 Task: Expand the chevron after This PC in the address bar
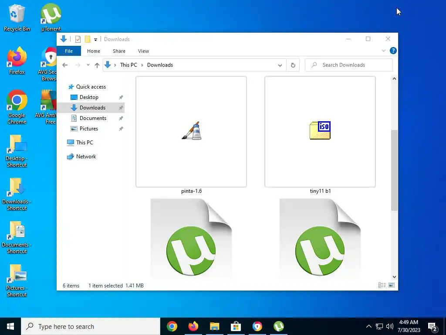[x=142, y=65]
